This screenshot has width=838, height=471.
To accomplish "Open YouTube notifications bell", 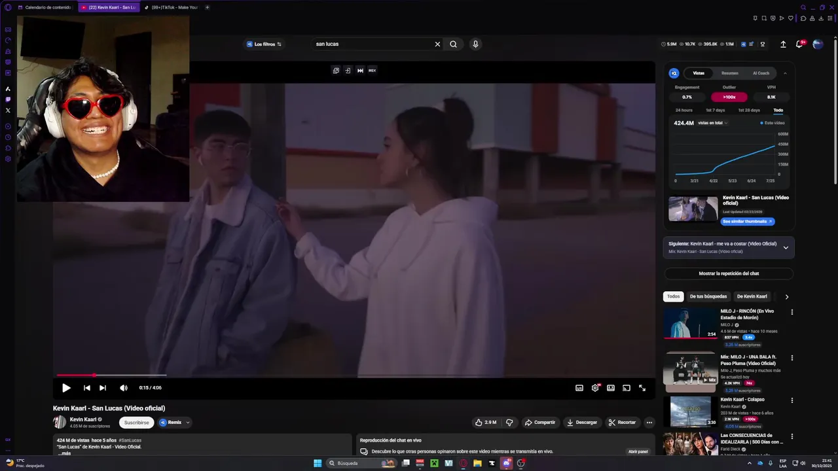I will point(799,44).
